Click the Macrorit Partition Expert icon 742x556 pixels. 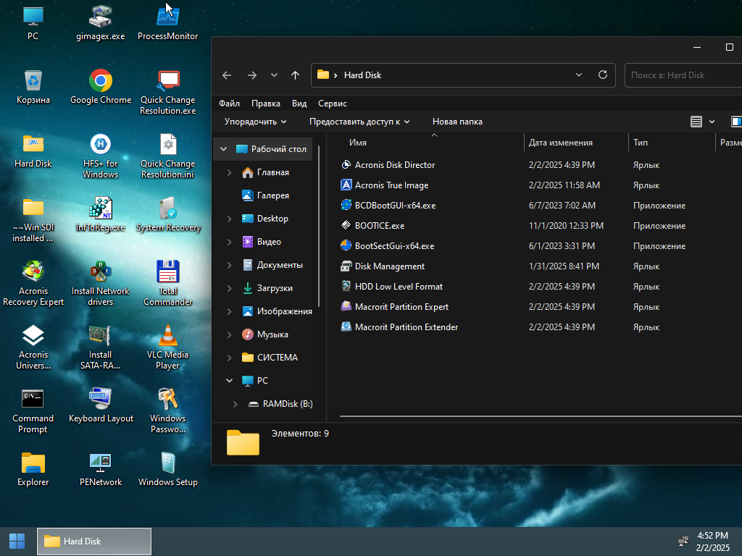click(x=346, y=306)
